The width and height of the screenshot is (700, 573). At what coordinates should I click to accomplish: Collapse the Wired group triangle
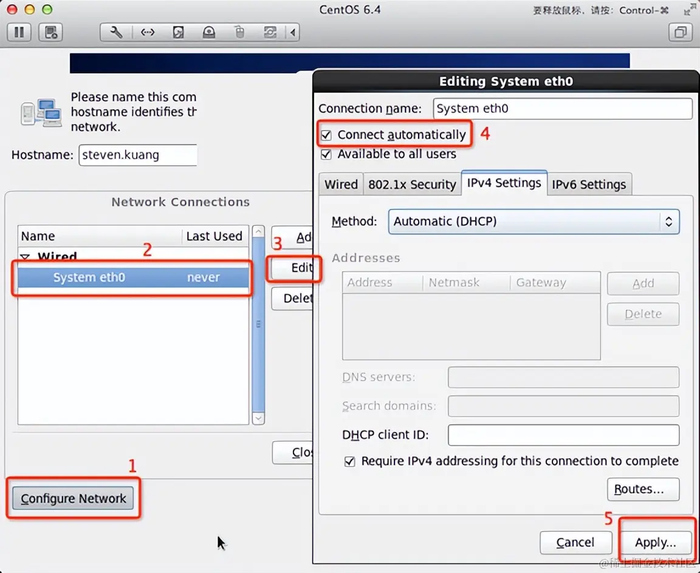pos(26,257)
